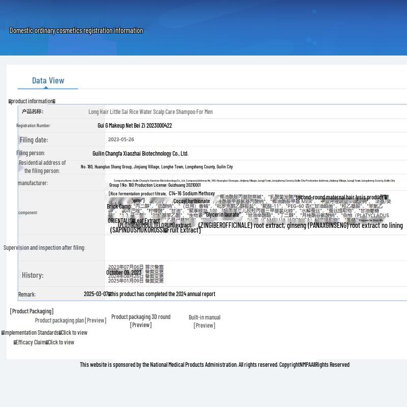407x407 pixels.
Task: Click the registration number Gui G Makeup value
Action: [x=135, y=126]
